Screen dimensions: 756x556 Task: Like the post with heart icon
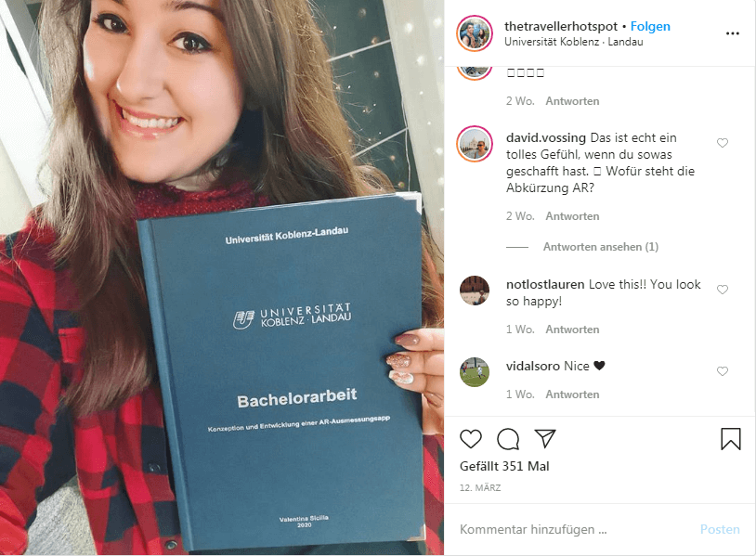pyautogui.click(x=471, y=439)
